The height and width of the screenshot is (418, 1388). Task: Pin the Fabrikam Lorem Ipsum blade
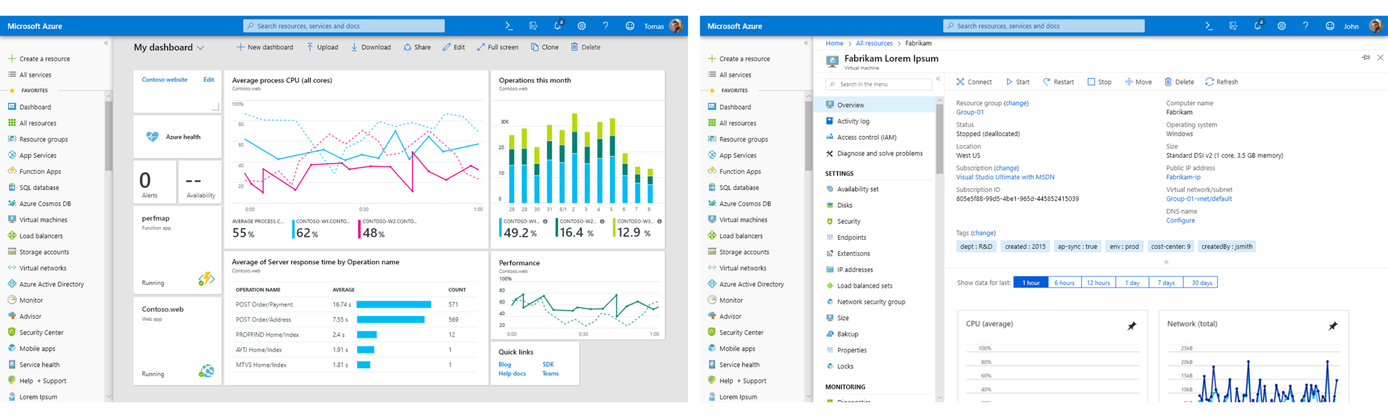(1366, 58)
